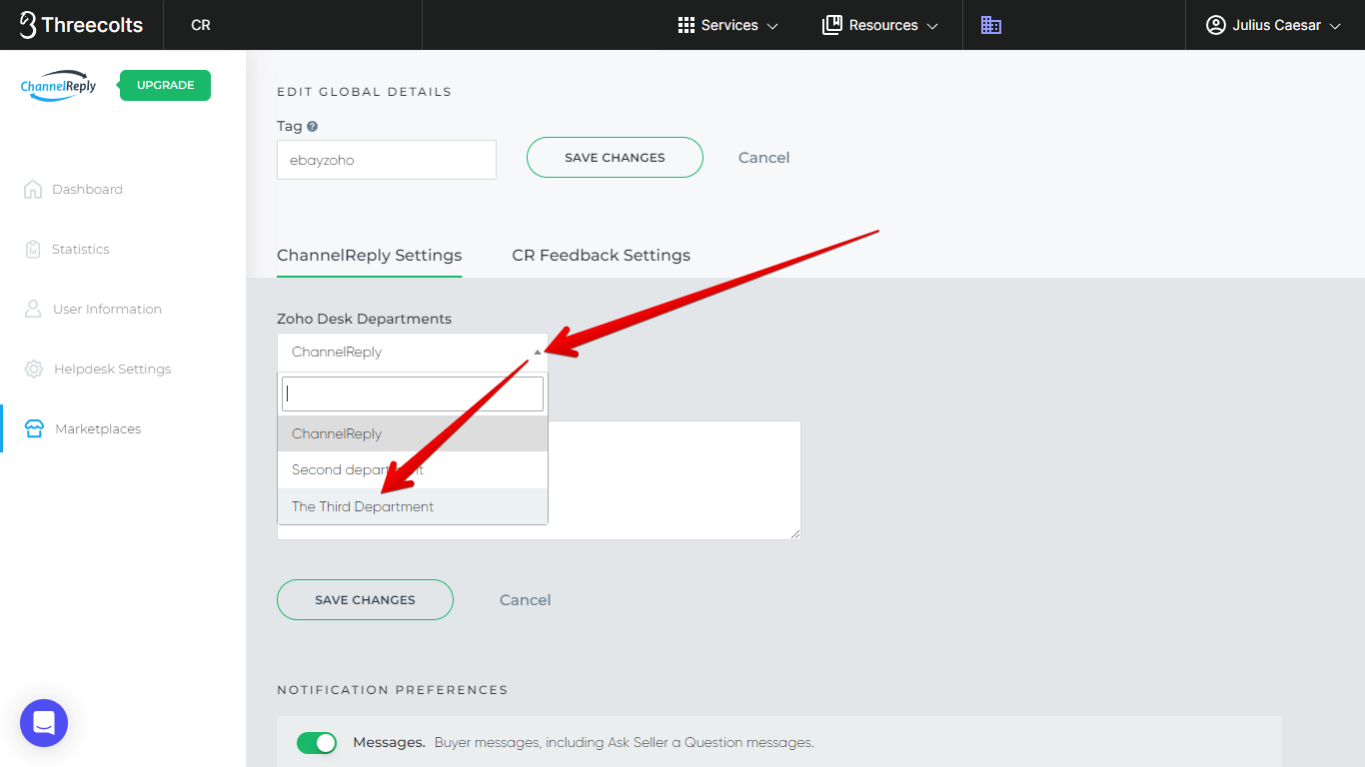
Task: Click the Tag input field
Action: [x=387, y=160]
